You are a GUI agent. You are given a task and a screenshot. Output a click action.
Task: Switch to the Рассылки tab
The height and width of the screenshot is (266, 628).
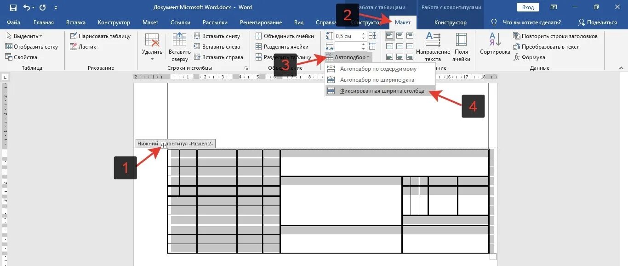pyautogui.click(x=215, y=22)
